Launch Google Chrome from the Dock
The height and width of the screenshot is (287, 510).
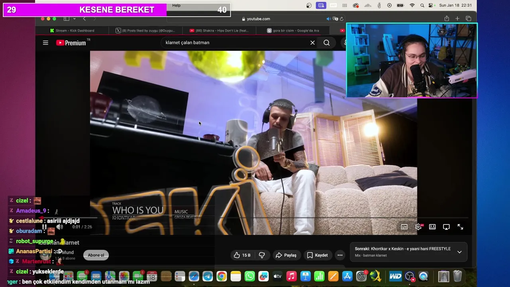click(x=222, y=276)
